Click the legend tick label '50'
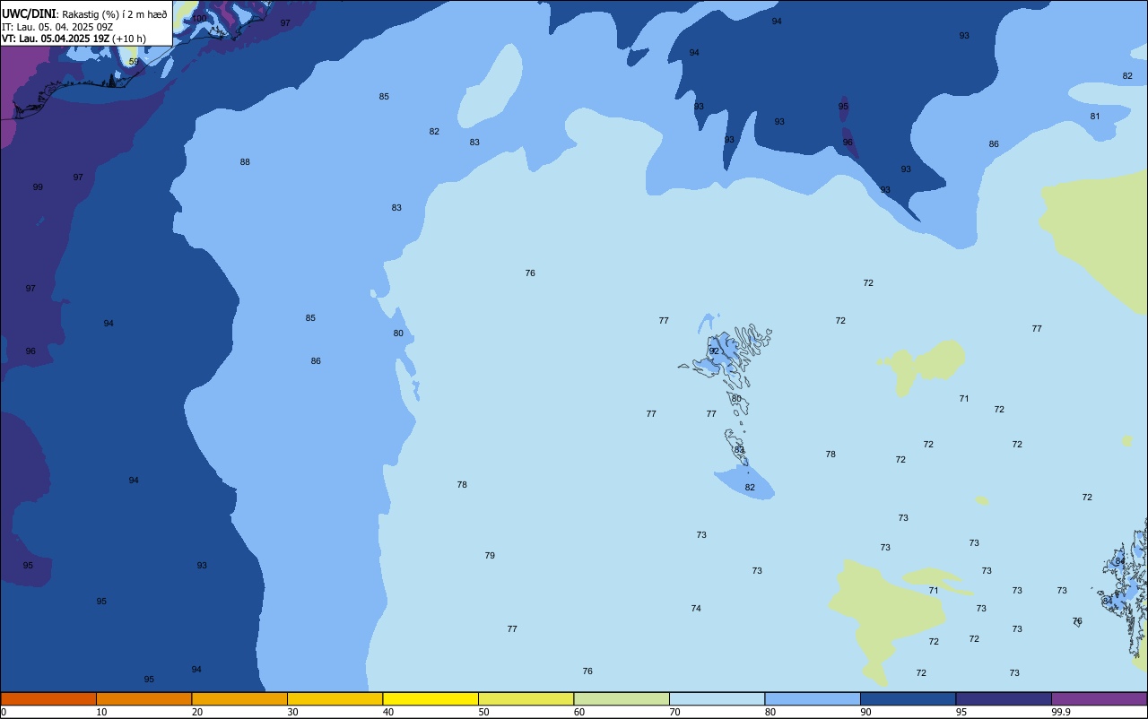Screen dimensions: 1148x719 483,712
